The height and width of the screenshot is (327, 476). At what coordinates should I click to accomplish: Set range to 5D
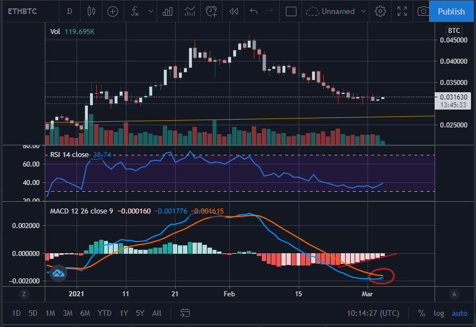pos(33,313)
